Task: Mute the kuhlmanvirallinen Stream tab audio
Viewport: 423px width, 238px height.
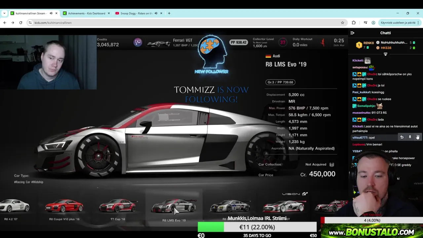Action: 51,13
